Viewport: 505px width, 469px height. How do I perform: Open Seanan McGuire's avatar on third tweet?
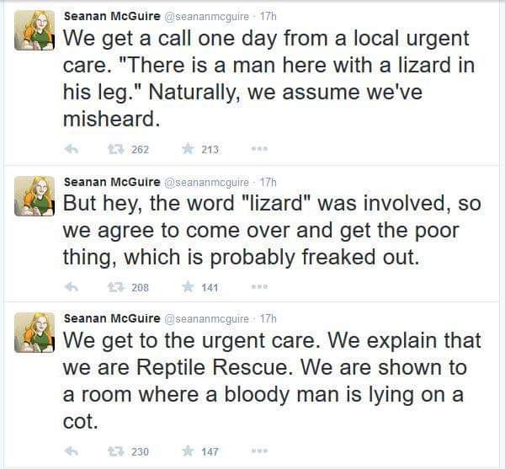(x=35, y=333)
